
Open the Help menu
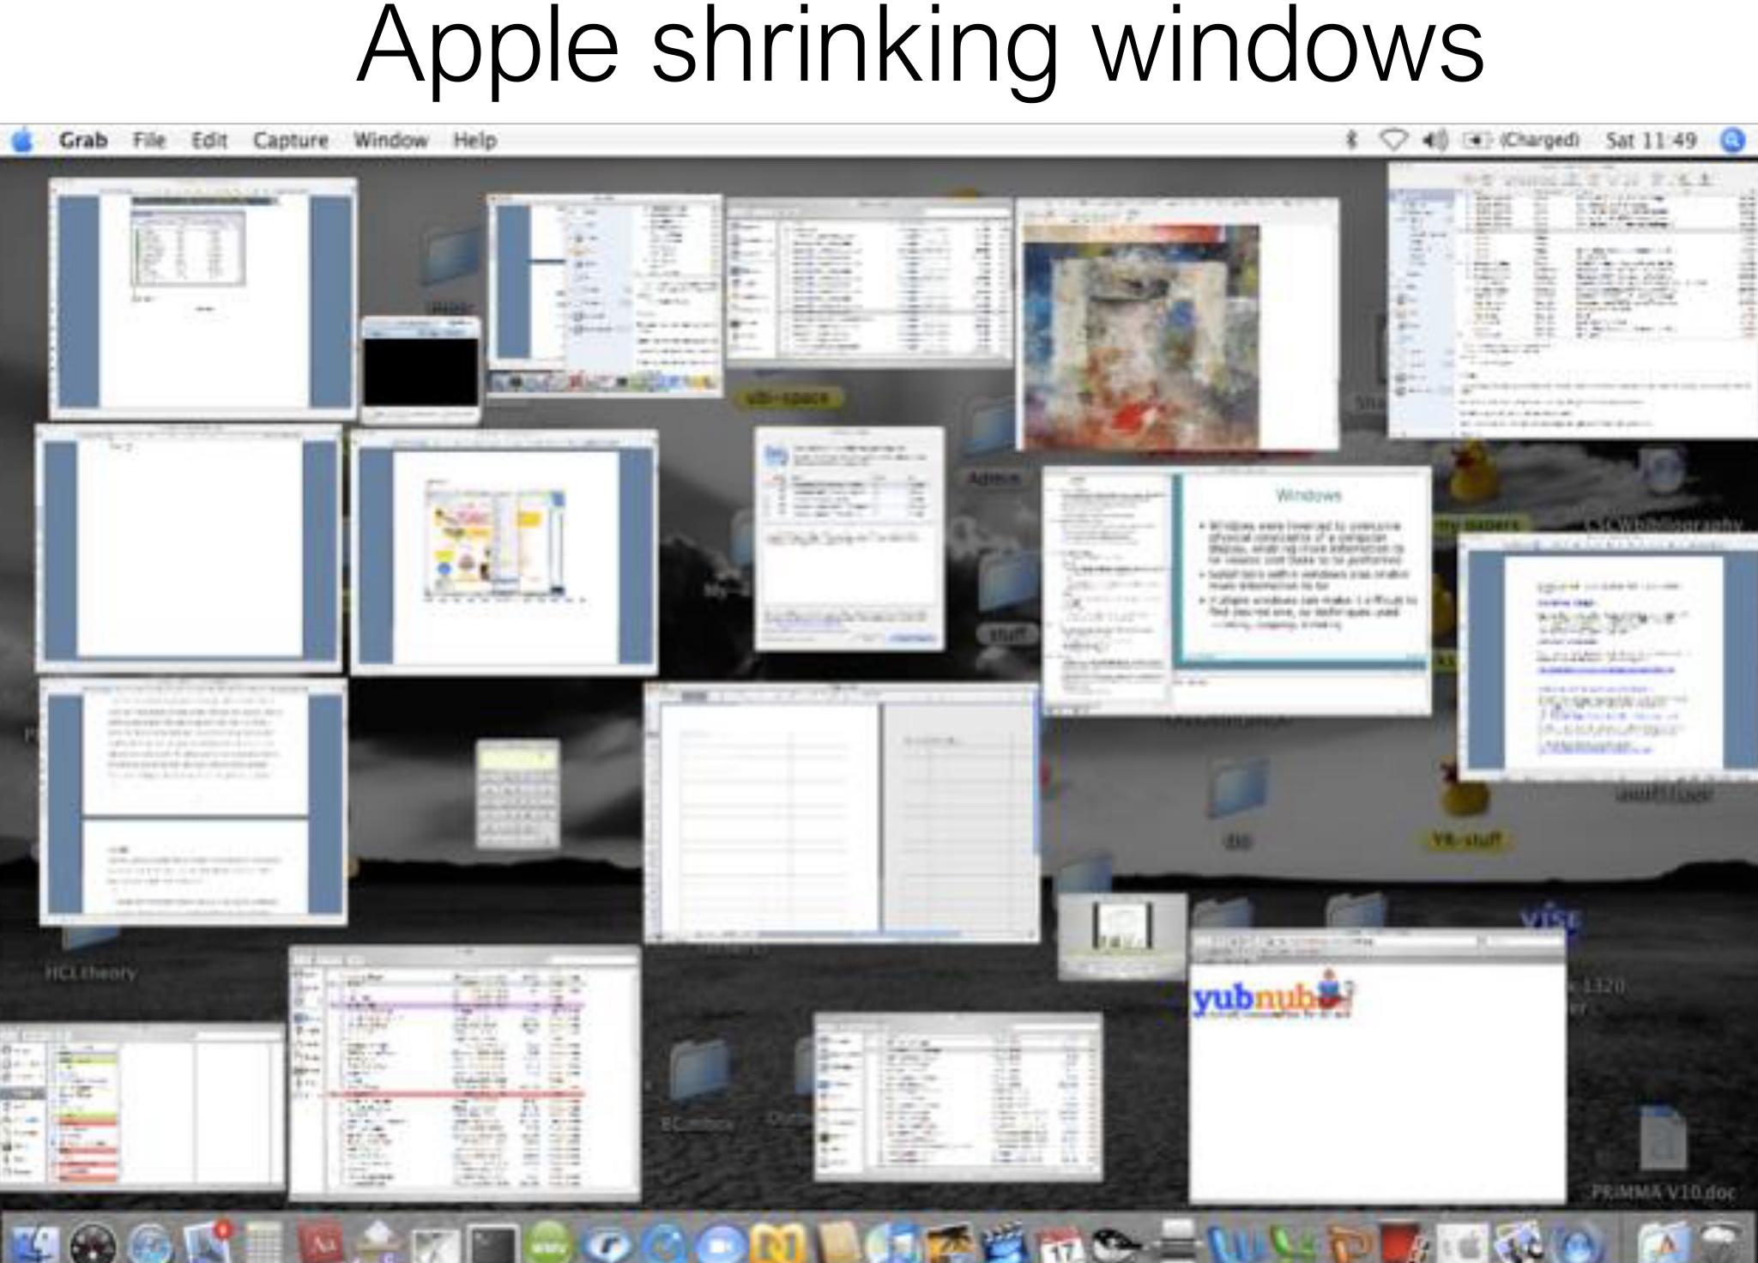click(x=475, y=140)
